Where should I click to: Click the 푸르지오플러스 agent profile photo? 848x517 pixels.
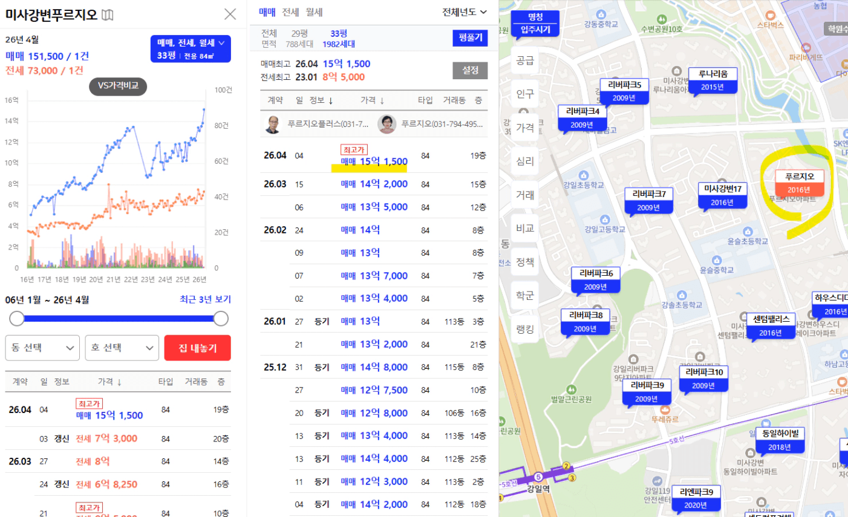point(273,125)
